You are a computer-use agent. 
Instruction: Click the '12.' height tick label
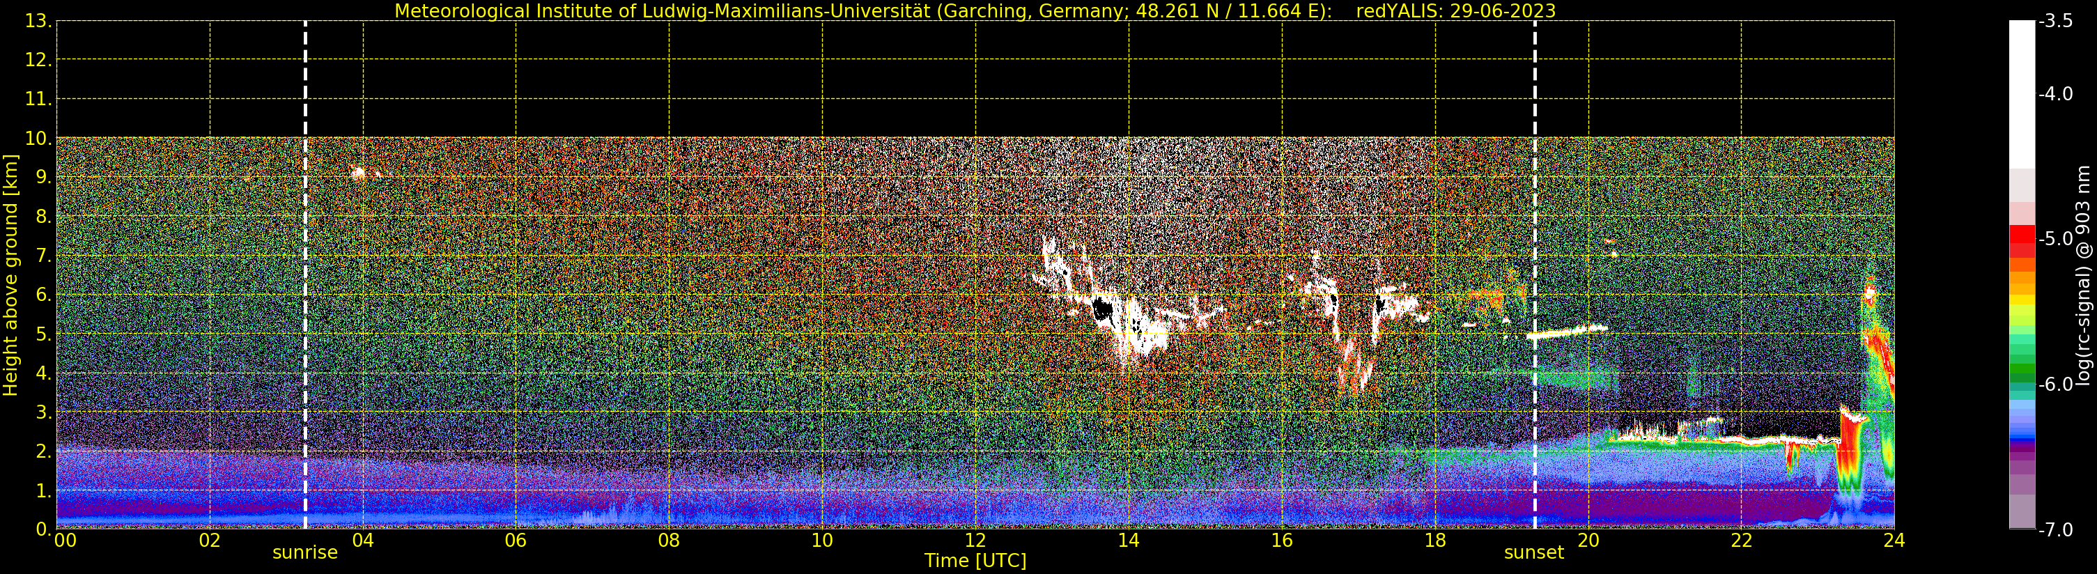click(x=38, y=60)
